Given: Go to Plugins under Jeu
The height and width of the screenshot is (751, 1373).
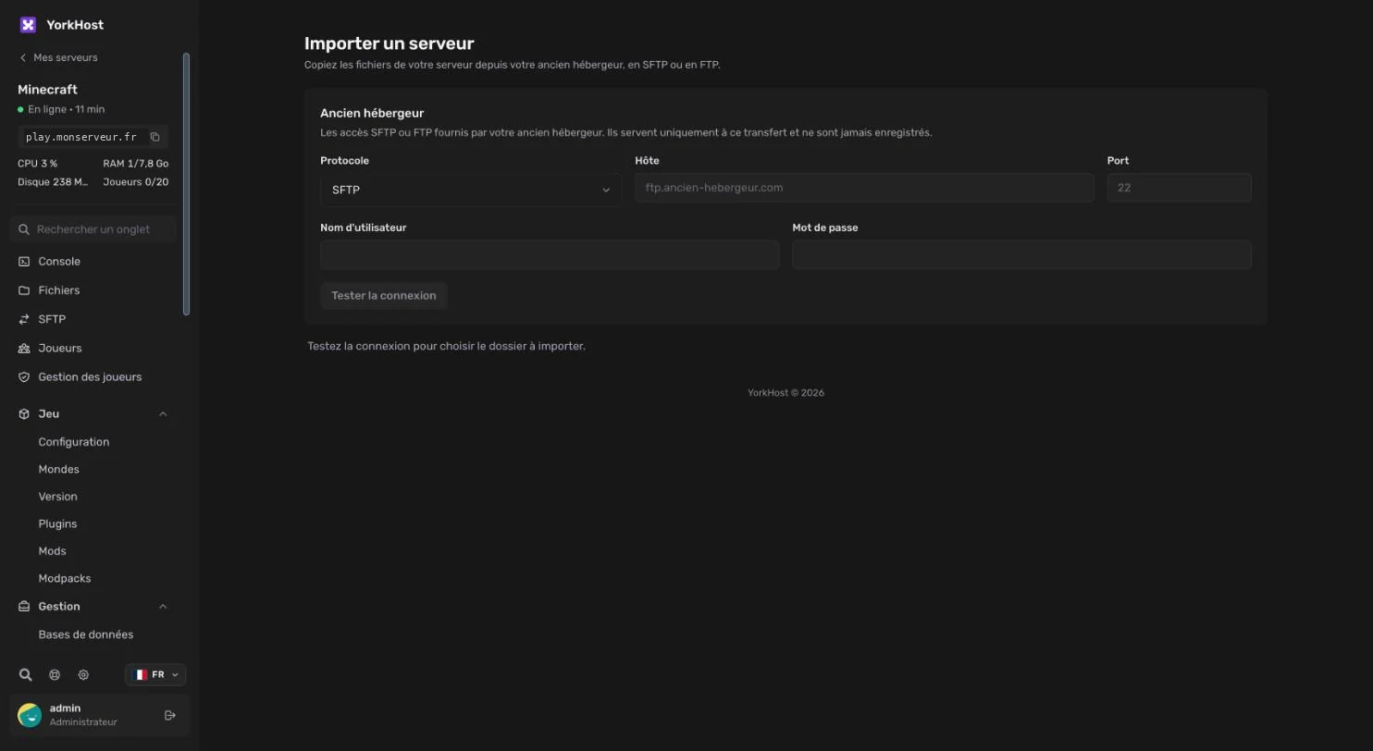Looking at the screenshot, I should pyautogui.click(x=57, y=523).
